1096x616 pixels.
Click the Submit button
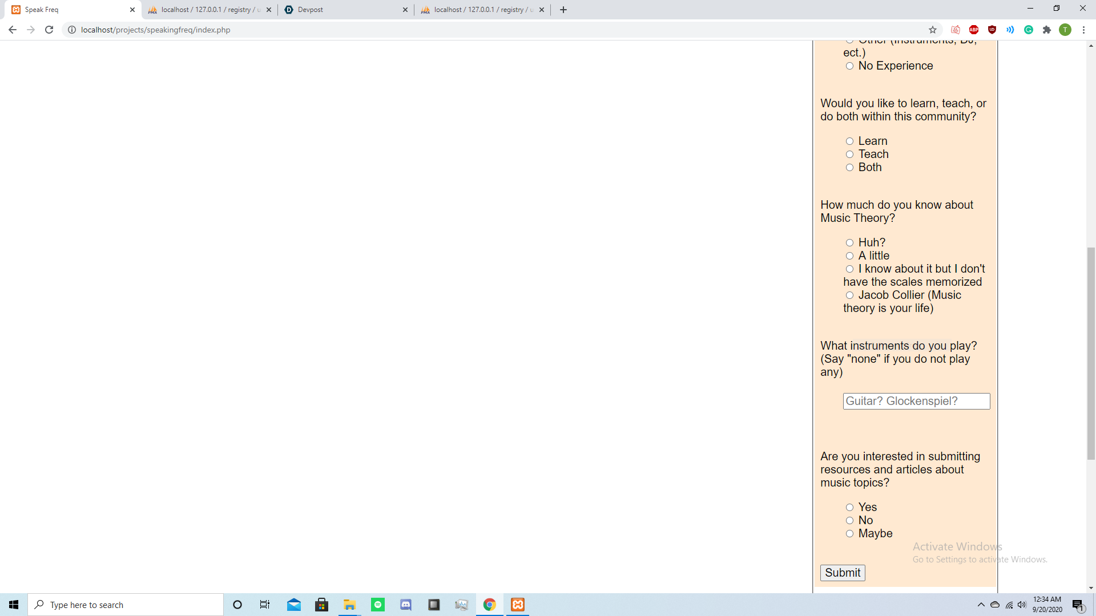(843, 573)
